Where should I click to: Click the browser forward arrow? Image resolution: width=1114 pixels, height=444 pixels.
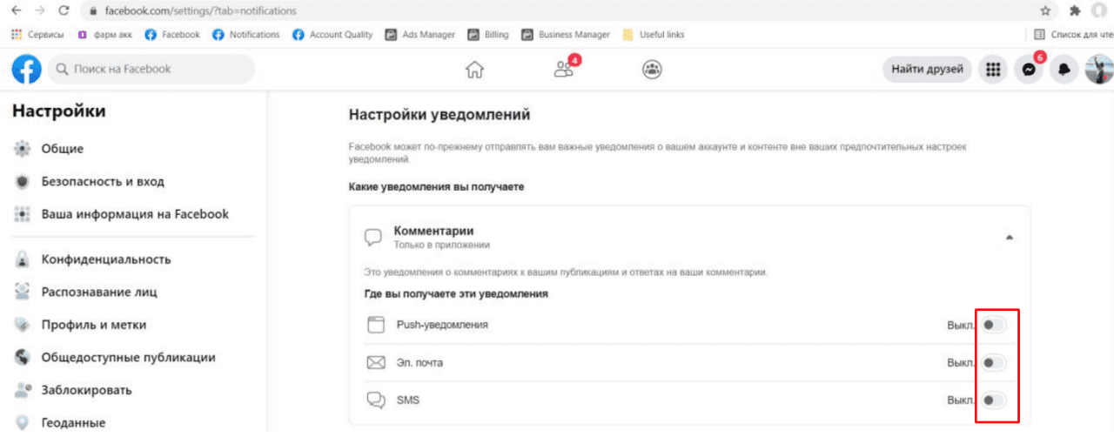40,11
